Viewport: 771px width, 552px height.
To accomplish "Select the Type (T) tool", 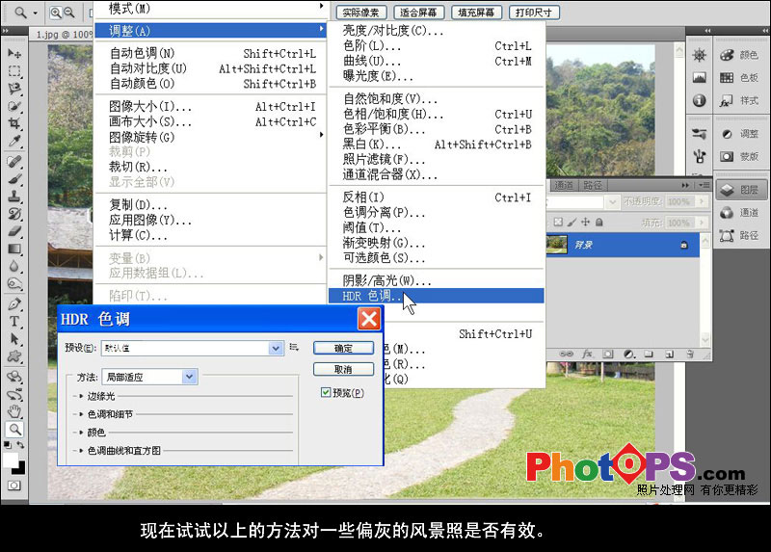I will click(14, 322).
